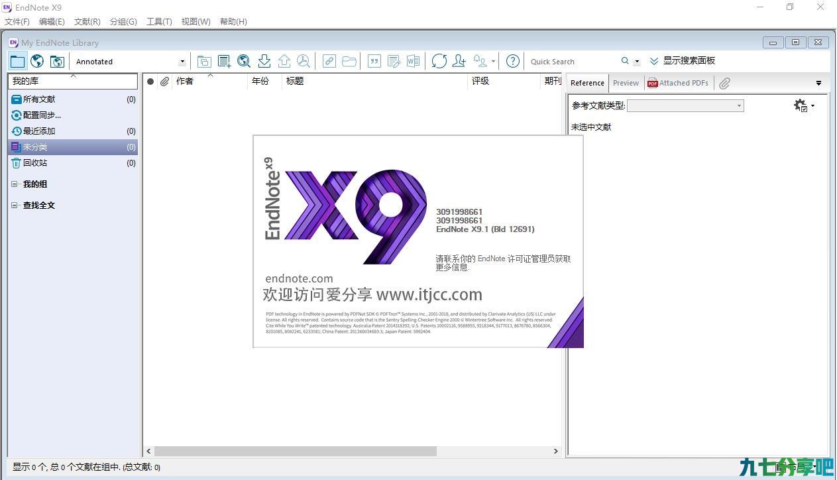The height and width of the screenshot is (480, 837).
Task: Click reference list scroll right arrow
Action: point(555,451)
